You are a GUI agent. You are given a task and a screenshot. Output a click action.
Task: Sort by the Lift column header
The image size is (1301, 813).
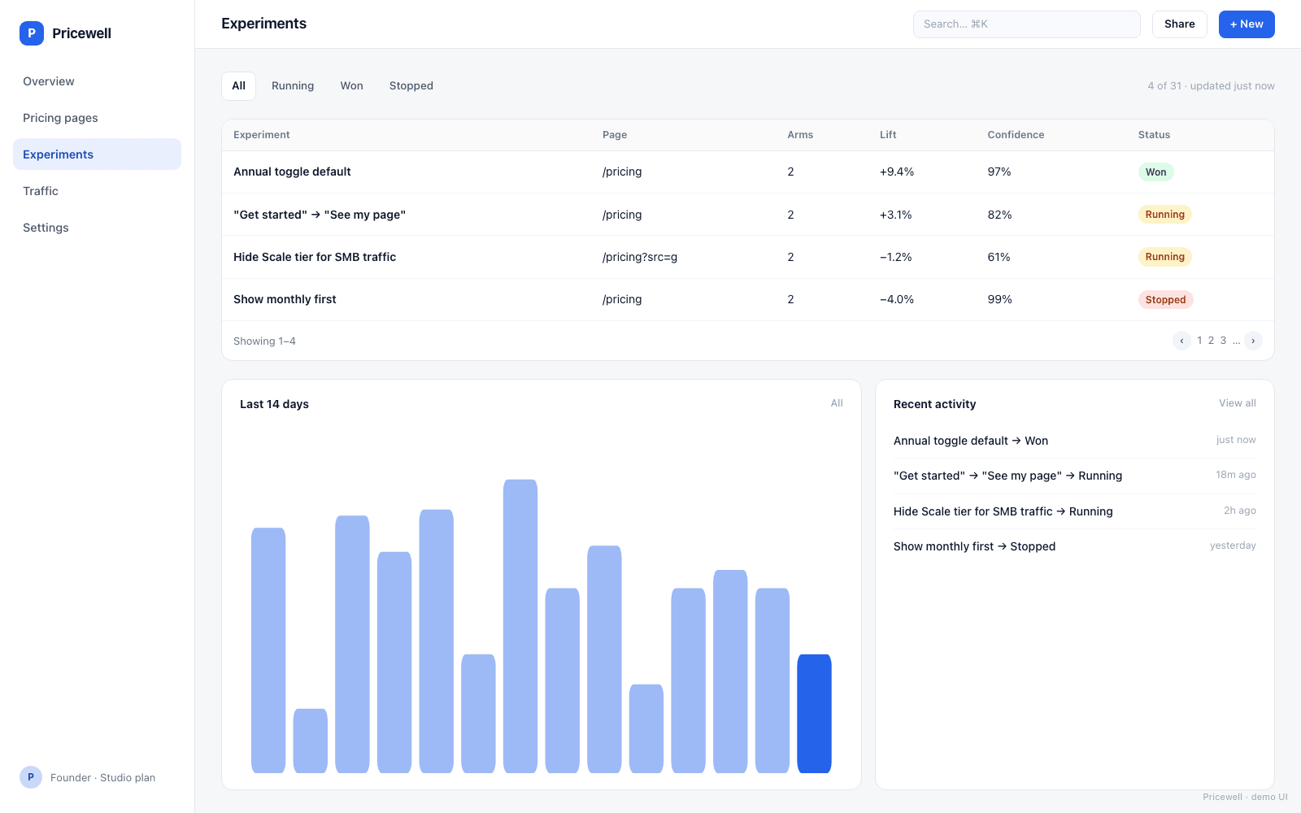coord(888,135)
